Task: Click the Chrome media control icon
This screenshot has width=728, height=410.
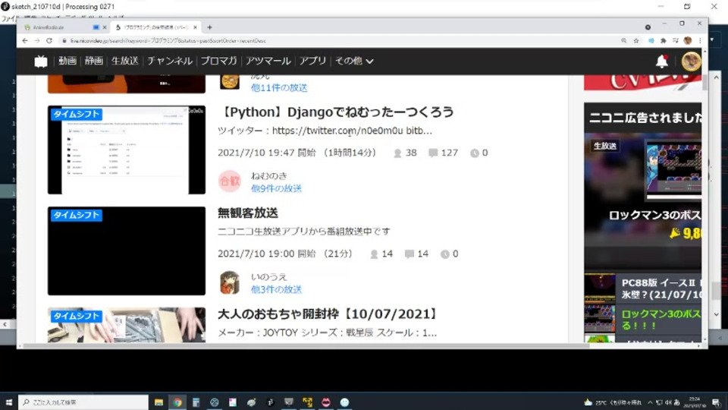Action: [676, 41]
